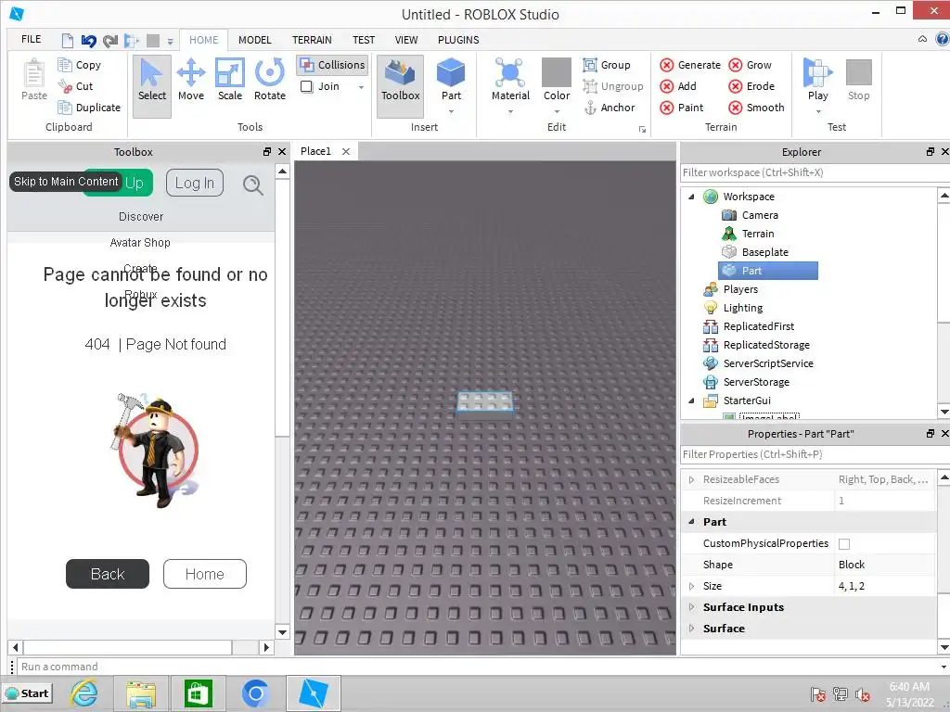Collapse the Workspace tree node

[x=691, y=197]
